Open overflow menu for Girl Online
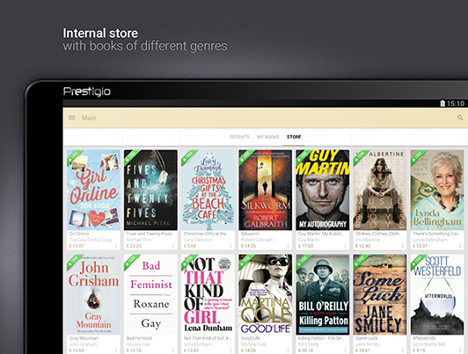 click(x=116, y=246)
